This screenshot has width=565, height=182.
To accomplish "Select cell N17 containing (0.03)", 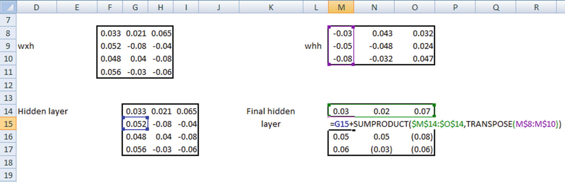I will click(x=374, y=150).
